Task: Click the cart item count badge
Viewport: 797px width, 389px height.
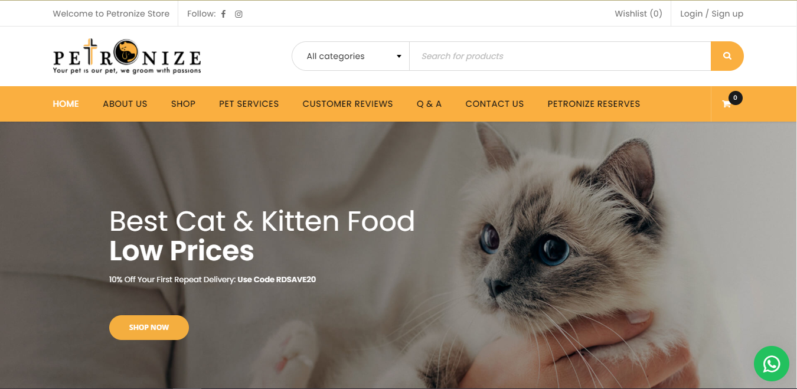Action: [735, 98]
